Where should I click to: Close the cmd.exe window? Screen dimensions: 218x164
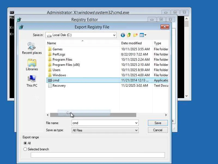point(184,12)
